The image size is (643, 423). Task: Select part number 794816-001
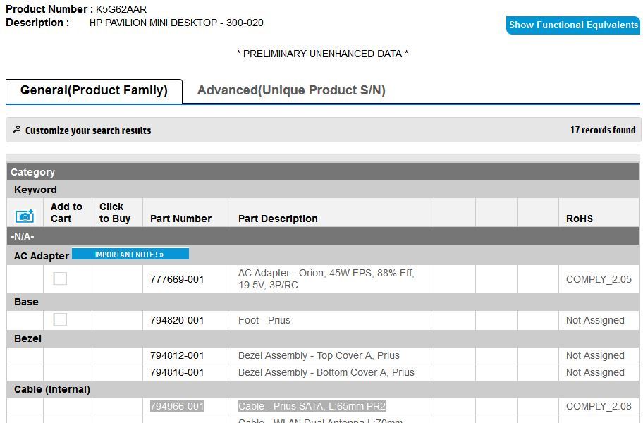pos(177,372)
